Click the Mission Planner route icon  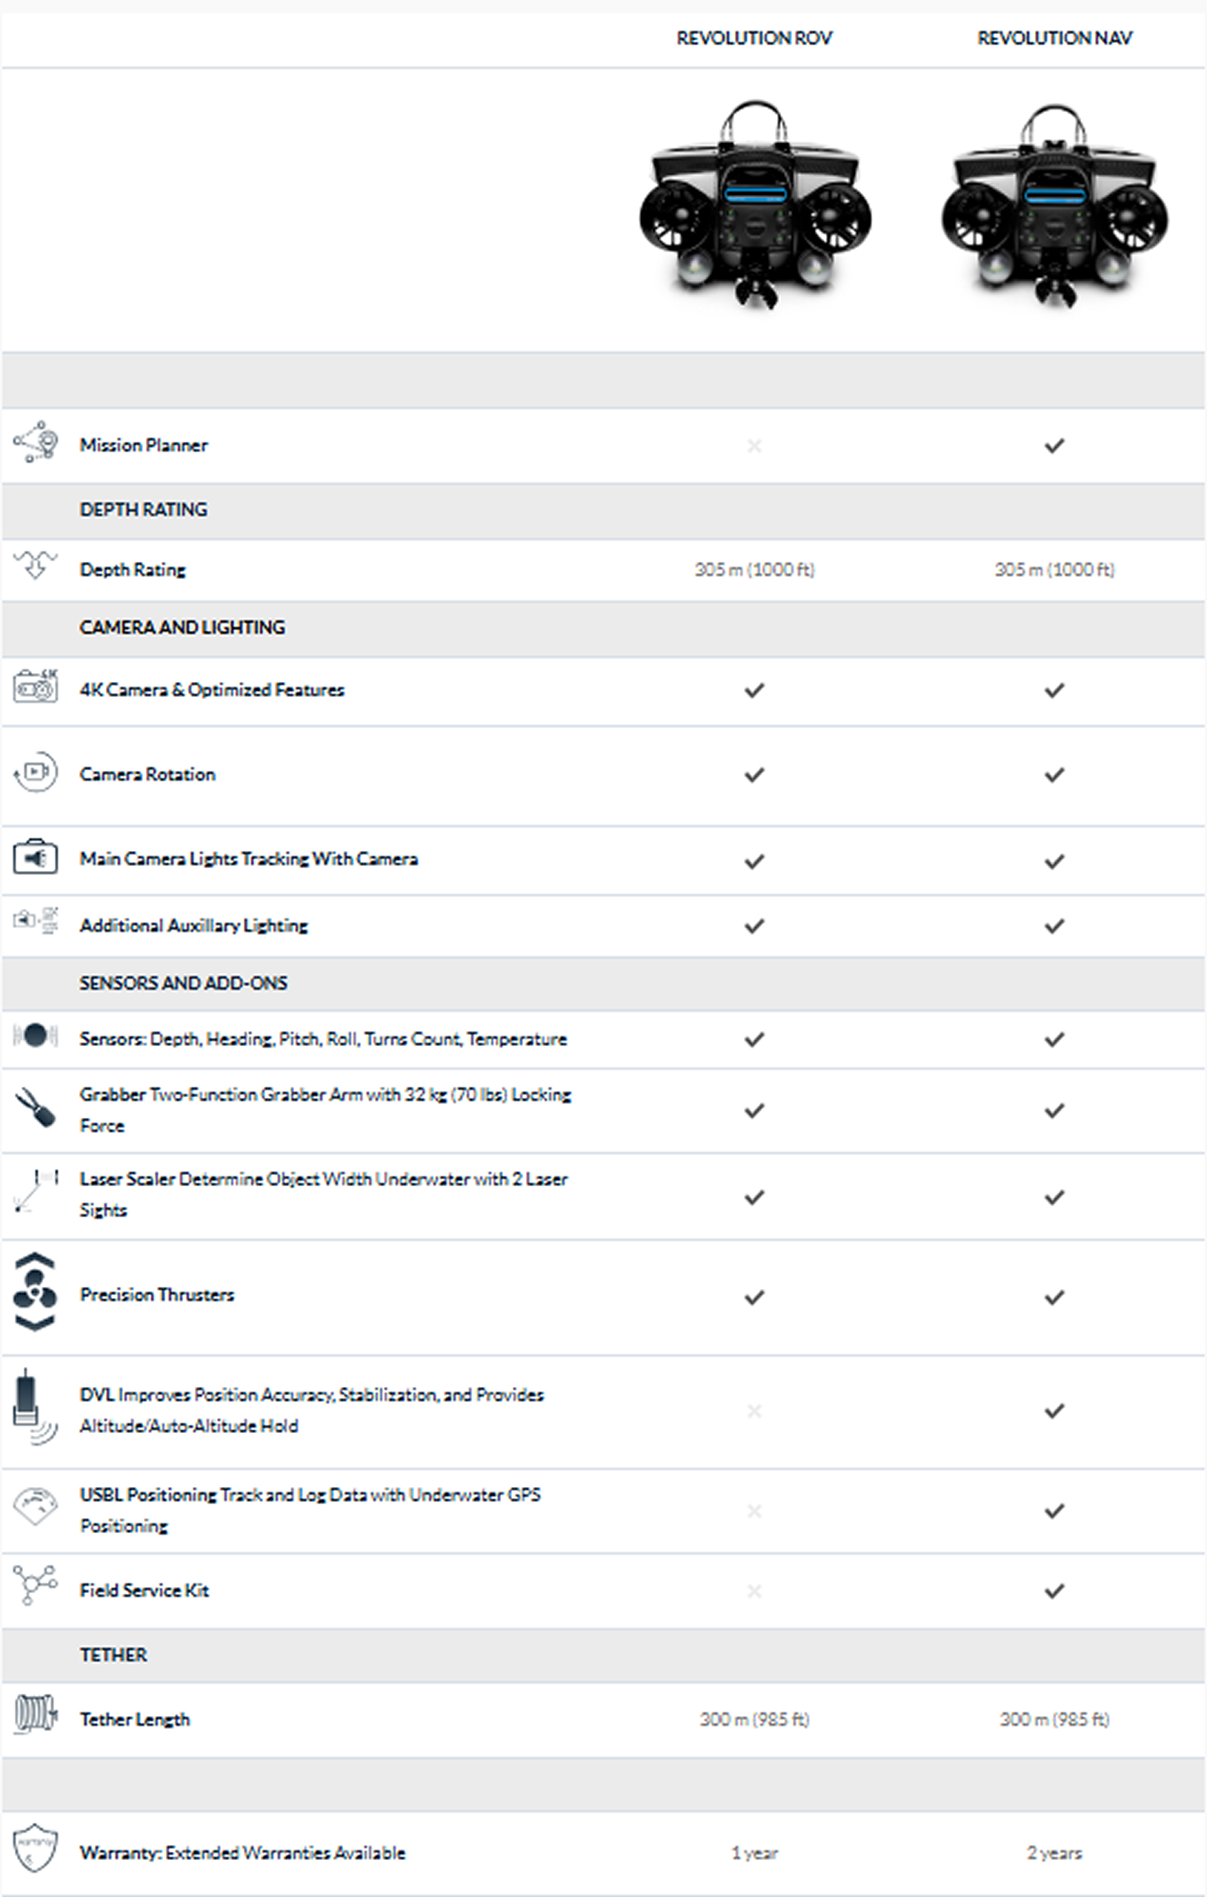pos(36,442)
